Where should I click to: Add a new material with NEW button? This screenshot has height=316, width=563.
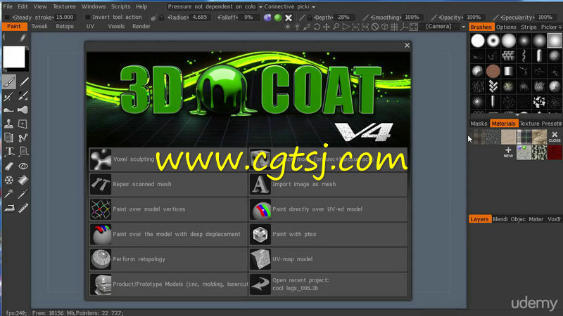click(508, 152)
